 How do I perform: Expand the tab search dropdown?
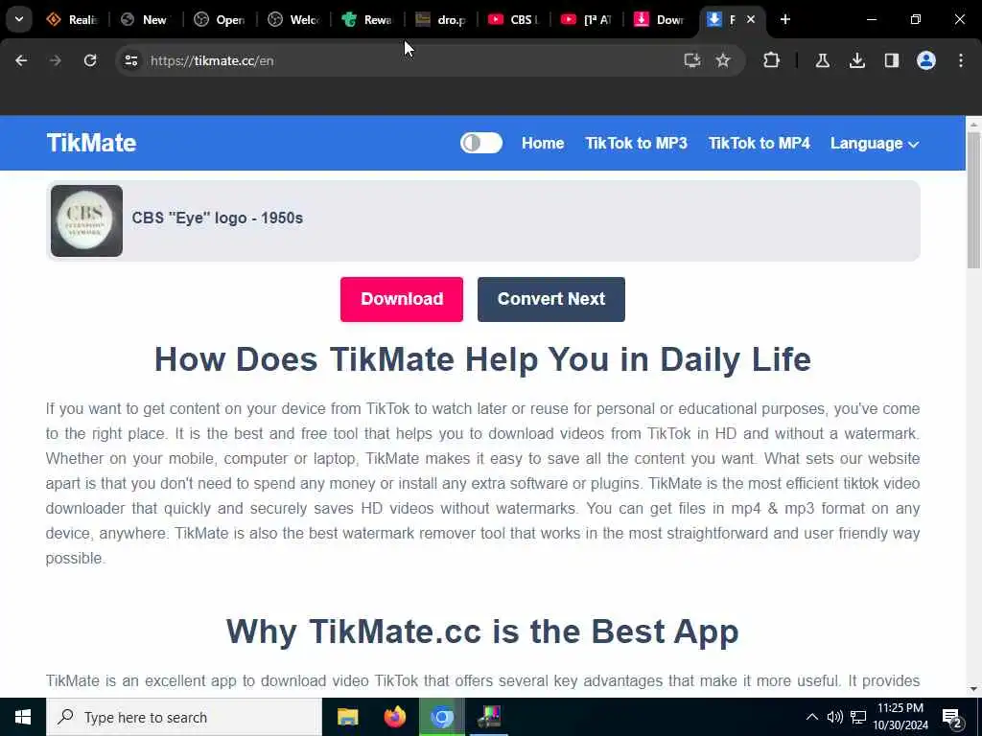pos(19,19)
